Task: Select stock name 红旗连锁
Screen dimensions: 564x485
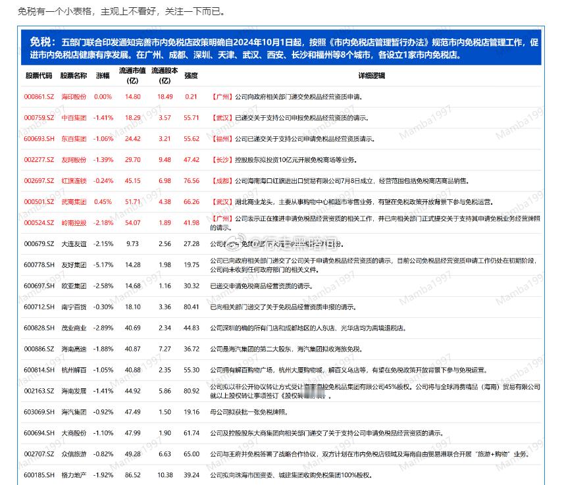Action: tap(74, 180)
